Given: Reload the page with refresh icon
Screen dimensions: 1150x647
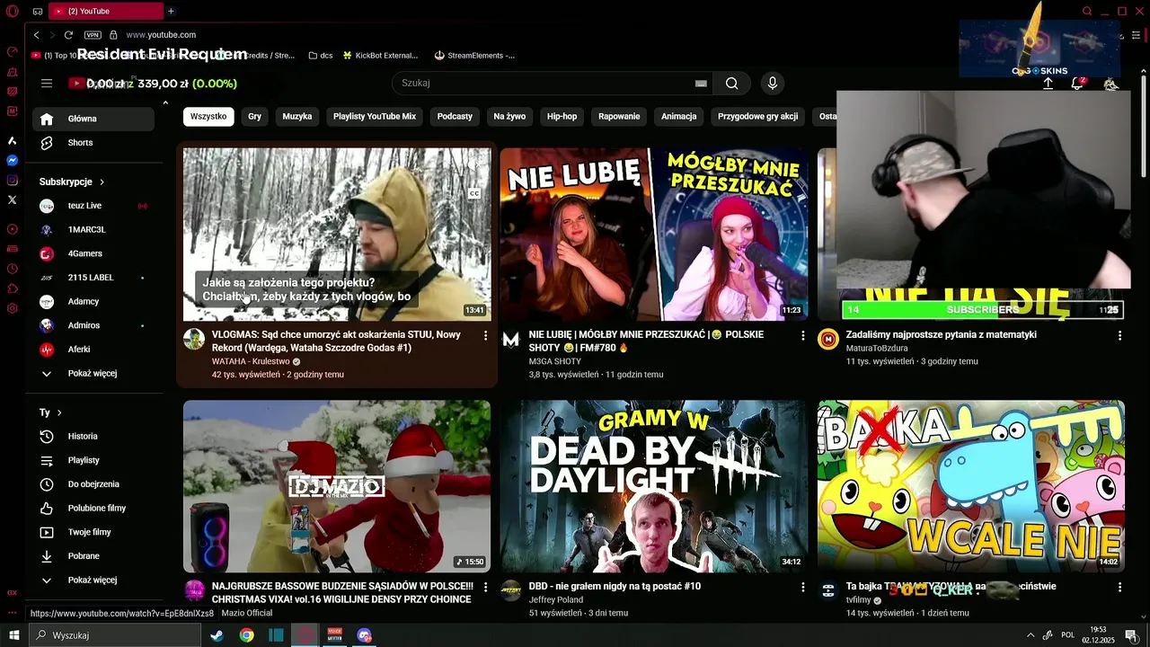Looking at the screenshot, I should 68,35.
